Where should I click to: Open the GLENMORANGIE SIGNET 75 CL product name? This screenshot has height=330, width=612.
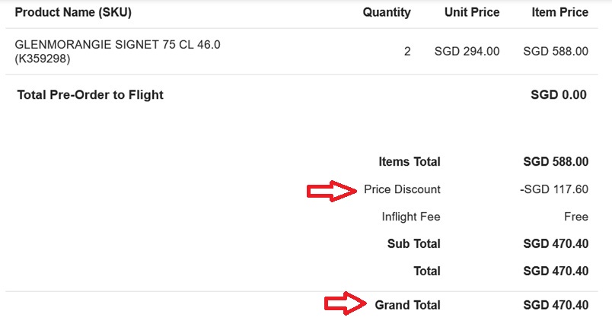(x=117, y=45)
